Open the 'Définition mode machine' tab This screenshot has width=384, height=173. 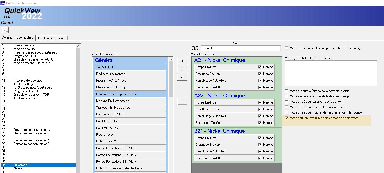click(x=18, y=38)
